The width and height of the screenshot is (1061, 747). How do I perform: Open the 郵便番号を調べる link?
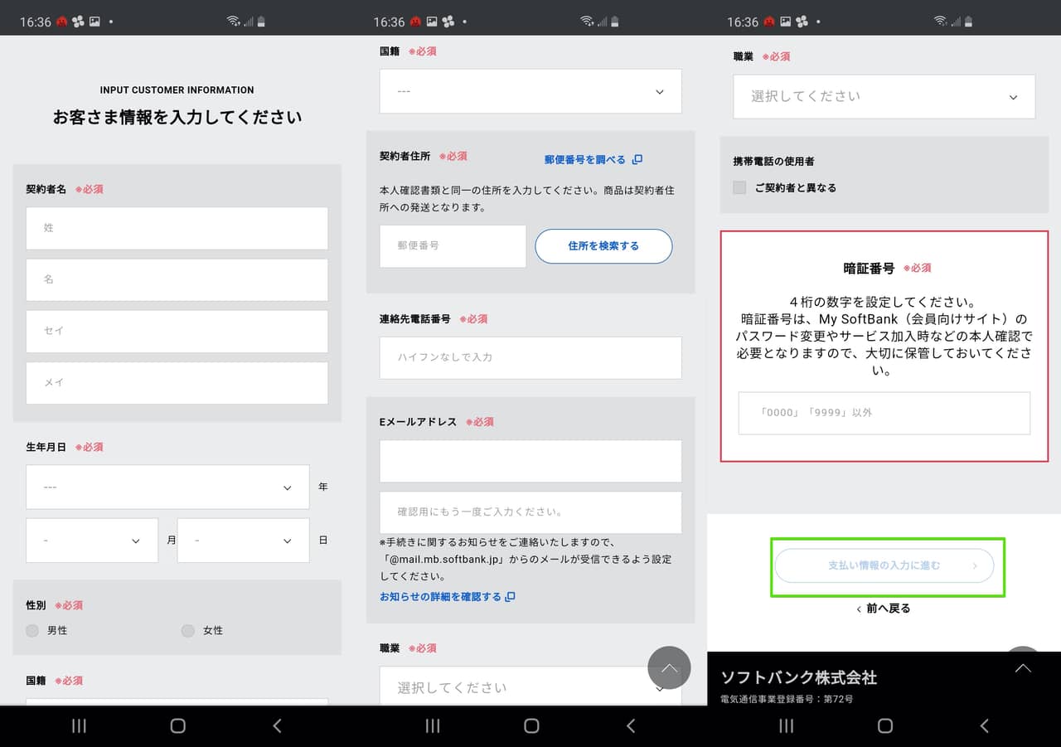584,159
